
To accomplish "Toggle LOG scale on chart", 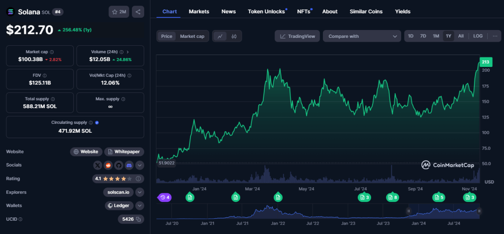I will click(x=478, y=36).
